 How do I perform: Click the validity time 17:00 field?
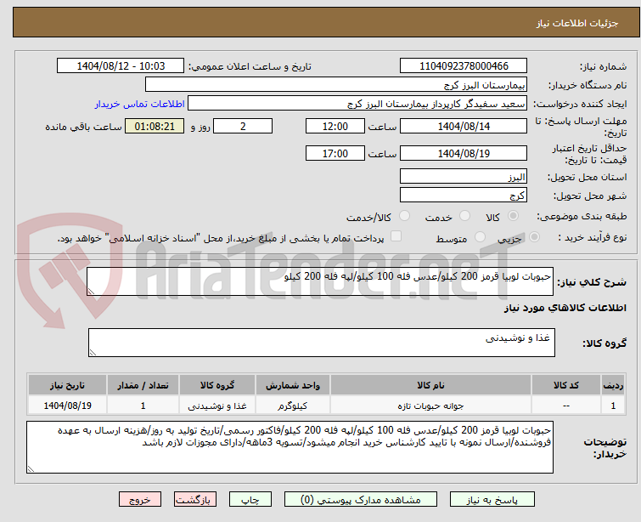pyautogui.click(x=335, y=154)
